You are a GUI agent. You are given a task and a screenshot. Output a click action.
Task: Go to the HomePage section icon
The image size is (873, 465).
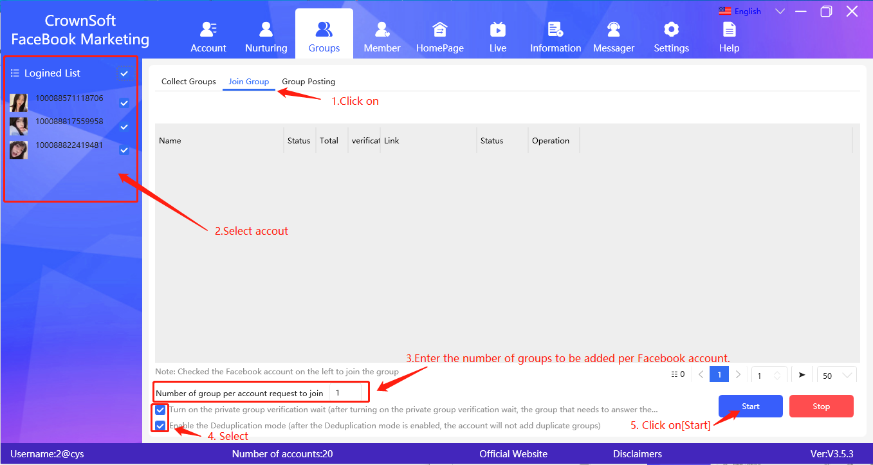440,30
